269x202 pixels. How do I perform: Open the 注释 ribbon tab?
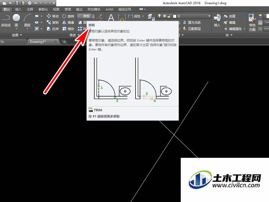point(30,9)
